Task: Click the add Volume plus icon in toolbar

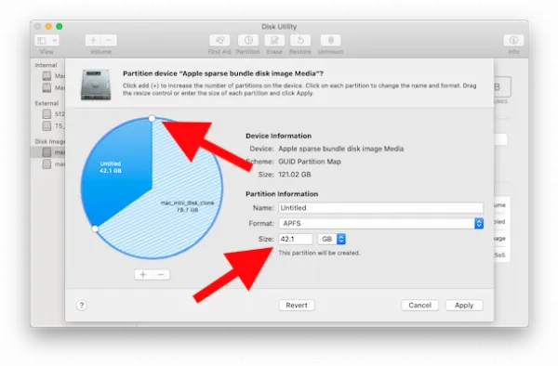Action: click(93, 40)
